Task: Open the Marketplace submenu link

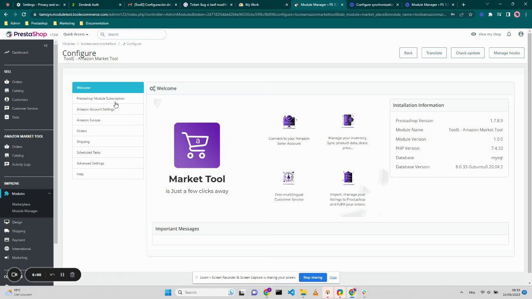Action: pyautogui.click(x=21, y=204)
